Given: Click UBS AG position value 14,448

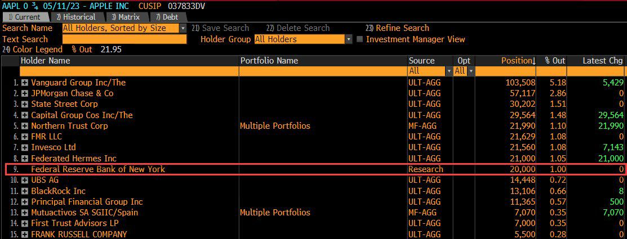Looking at the screenshot, I should pos(522,180).
